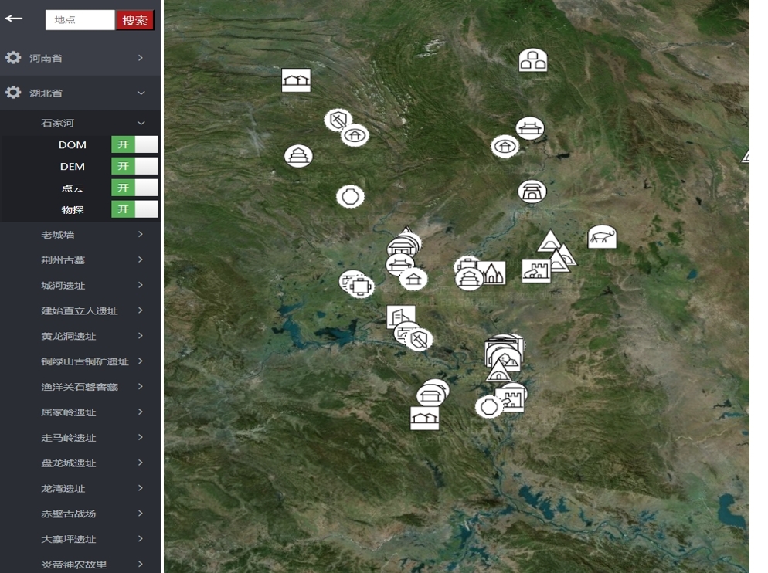Viewport: 768px width, 573px height.
Task: Click the round hall marker above the double-house square
Action: point(431,395)
